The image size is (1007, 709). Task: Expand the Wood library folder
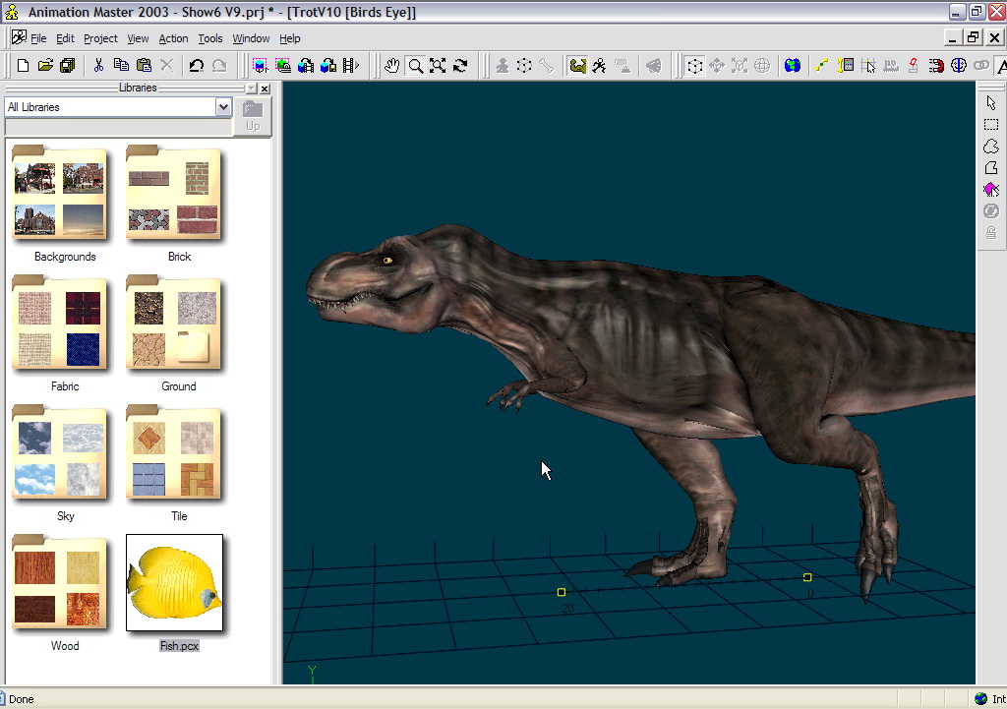coord(59,583)
